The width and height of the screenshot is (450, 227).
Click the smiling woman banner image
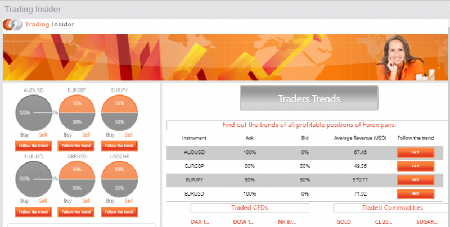coord(400,58)
